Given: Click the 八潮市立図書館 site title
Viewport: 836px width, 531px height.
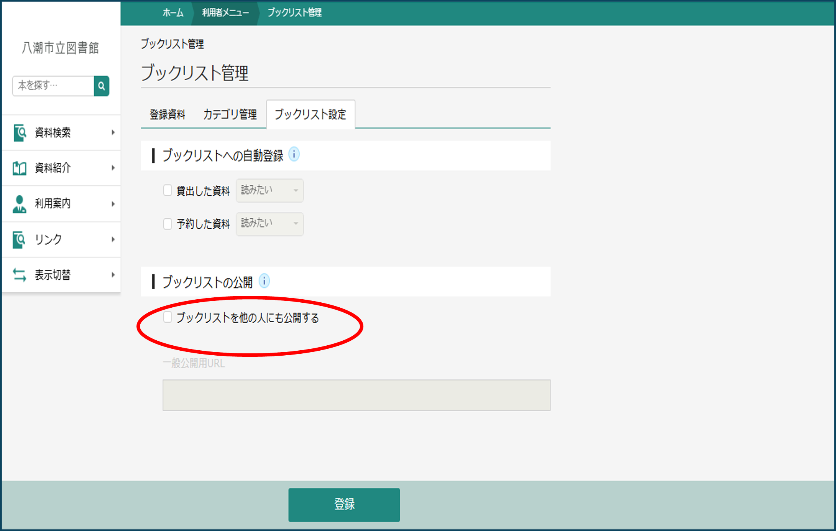Looking at the screenshot, I should [61, 48].
